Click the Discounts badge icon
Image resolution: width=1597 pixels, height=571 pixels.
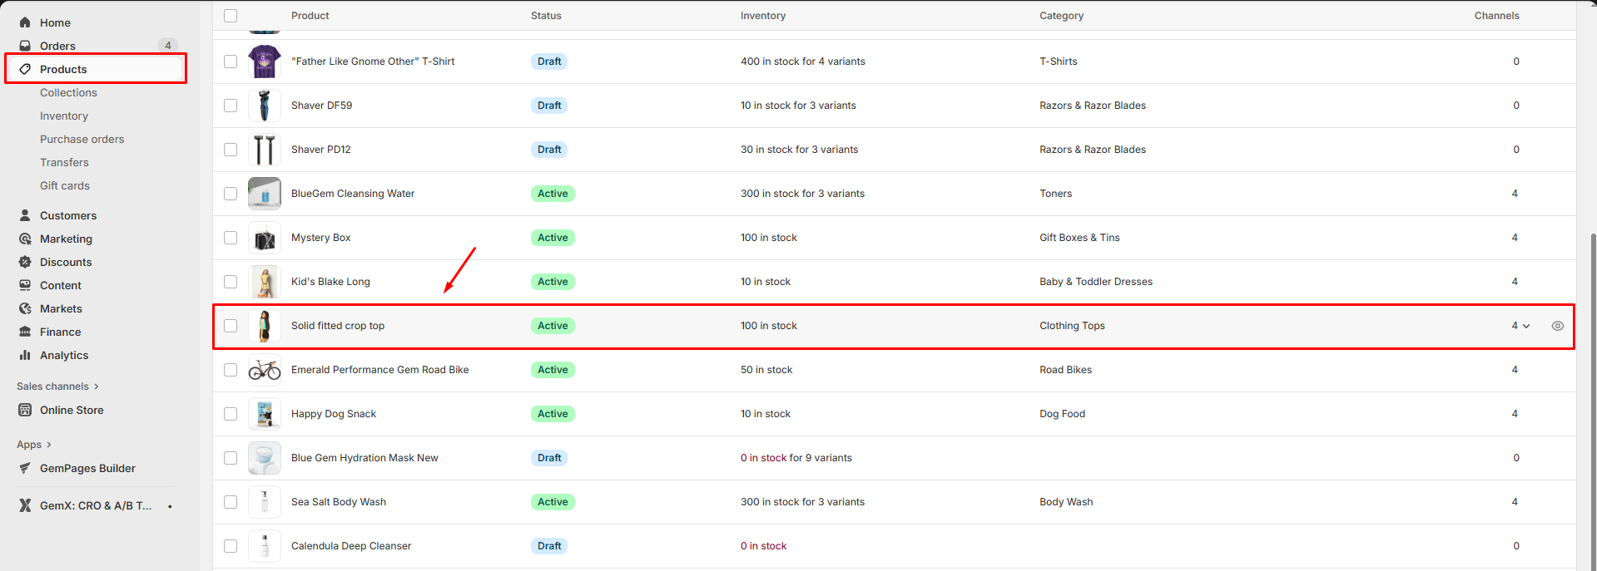click(x=25, y=262)
